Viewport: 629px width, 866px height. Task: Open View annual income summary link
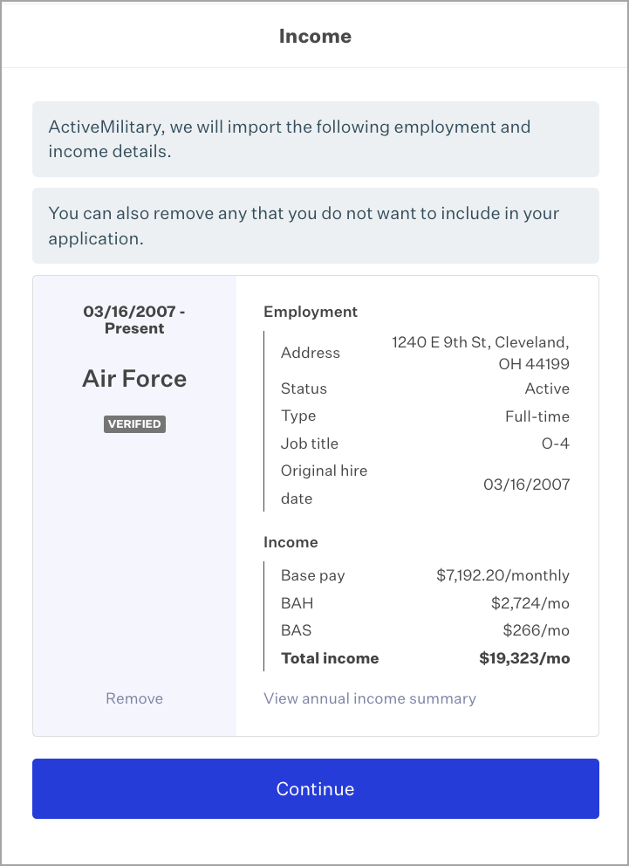point(370,698)
